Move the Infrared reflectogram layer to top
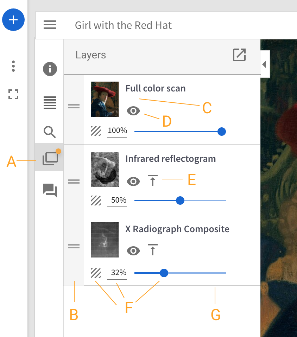 [152, 180]
